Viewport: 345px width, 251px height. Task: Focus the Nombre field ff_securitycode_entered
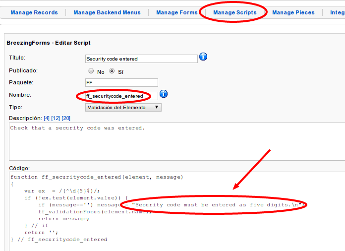click(121, 96)
